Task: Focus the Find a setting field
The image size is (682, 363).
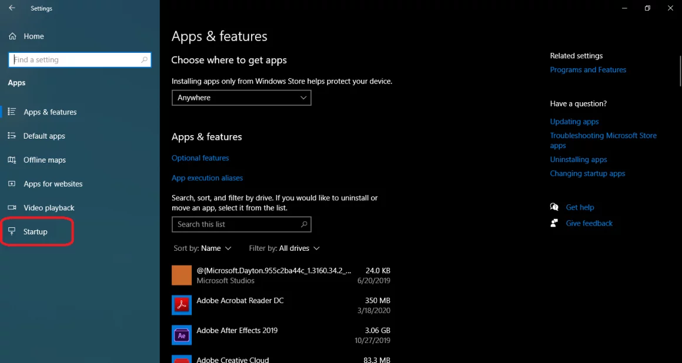Action: 79,60
